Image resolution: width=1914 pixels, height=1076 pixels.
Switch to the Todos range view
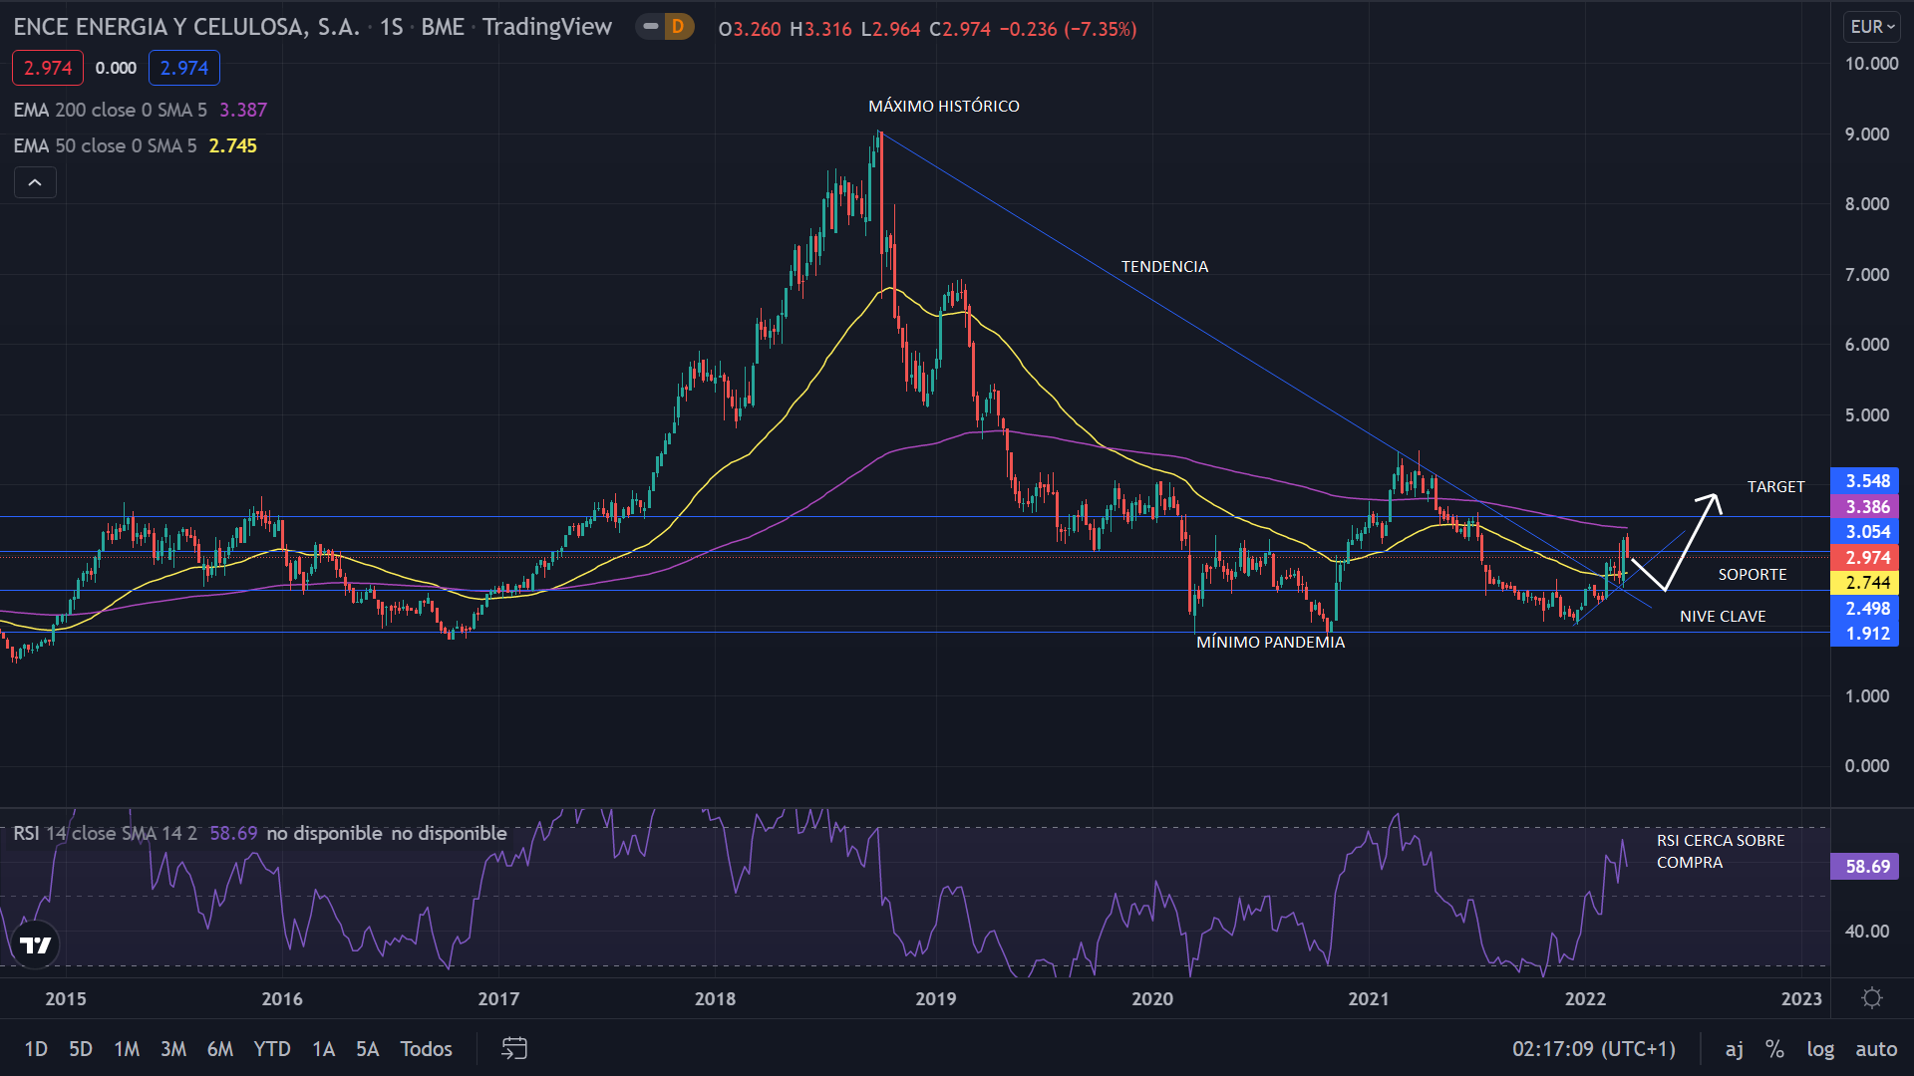tap(426, 1049)
